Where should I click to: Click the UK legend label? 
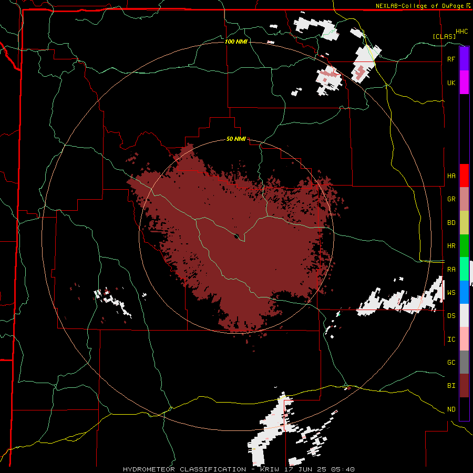[451, 83]
